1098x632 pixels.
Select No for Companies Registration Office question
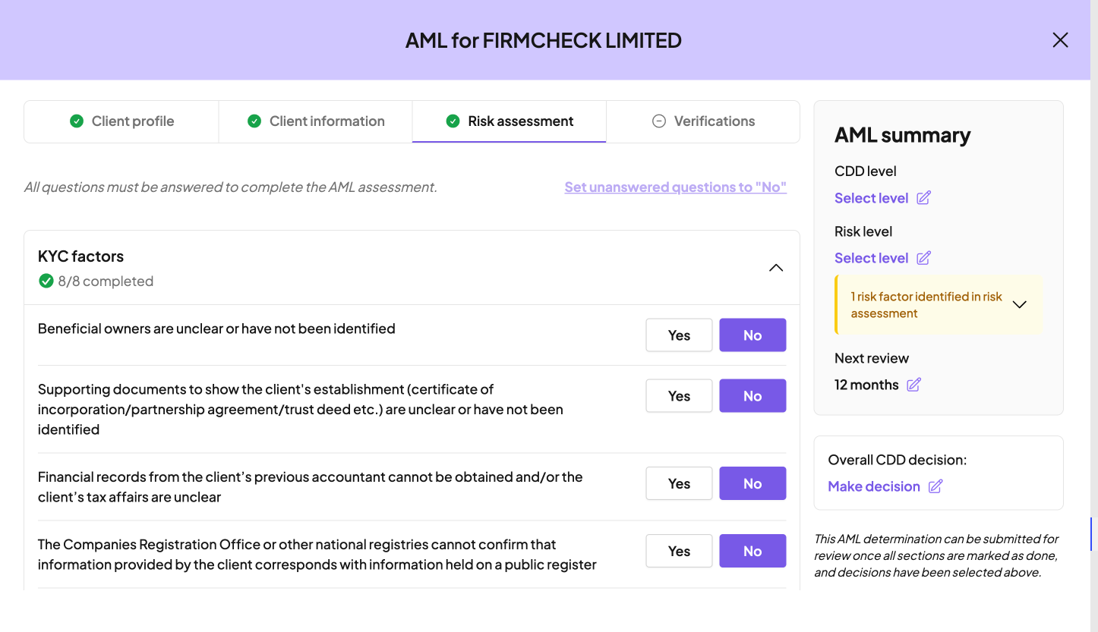click(752, 552)
